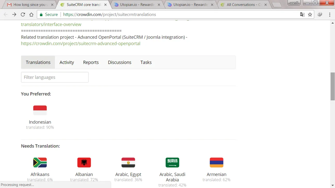The height and width of the screenshot is (188, 335).
Task: Bookmark this page with star icon
Action: tap(310, 15)
